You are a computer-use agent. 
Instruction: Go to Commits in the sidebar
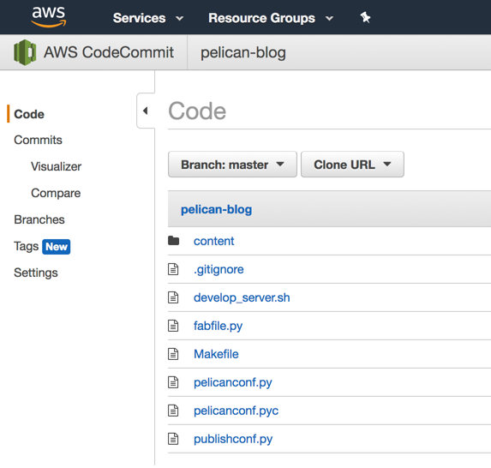coord(38,140)
